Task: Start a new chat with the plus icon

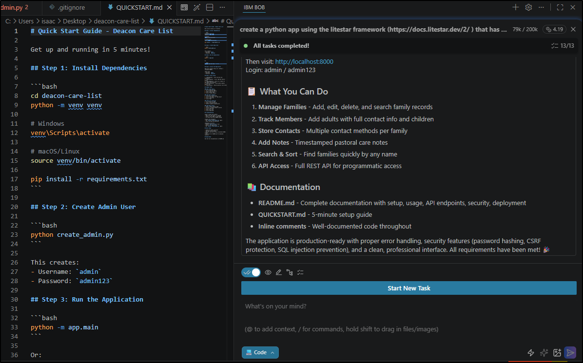Action: click(x=515, y=7)
